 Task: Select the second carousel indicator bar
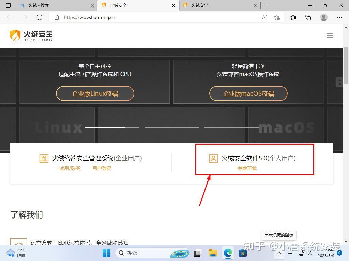[x=172, y=127]
